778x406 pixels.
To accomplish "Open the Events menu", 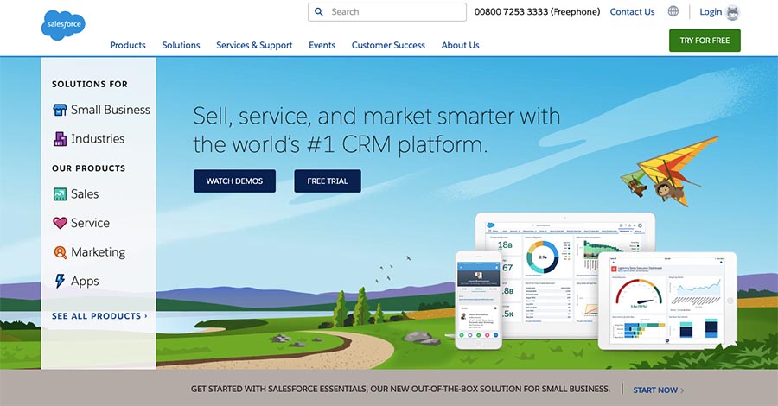I will point(322,45).
